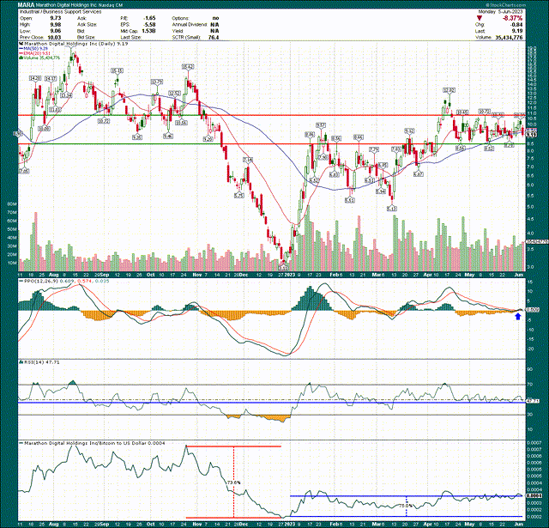Screen dimensions: 549x528
Task: Select Industrial / Business Support Services sector text
Action: [x=60, y=11]
